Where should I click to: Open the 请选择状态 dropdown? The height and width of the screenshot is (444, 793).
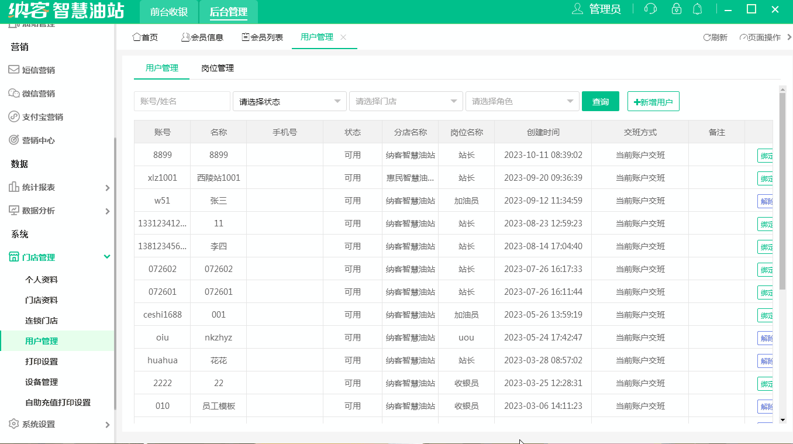(x=289, y=101)
